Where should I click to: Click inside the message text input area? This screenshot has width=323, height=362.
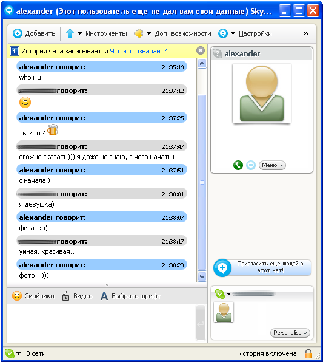(x=101, y=323)
